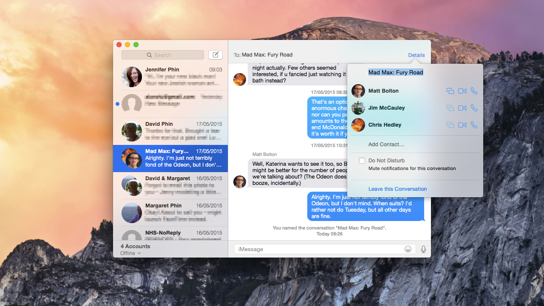The width and height of the screenshot is (544, 306).
Task: Select the Mad Max: Fury… conversation
Action: [x=170, y=159]
